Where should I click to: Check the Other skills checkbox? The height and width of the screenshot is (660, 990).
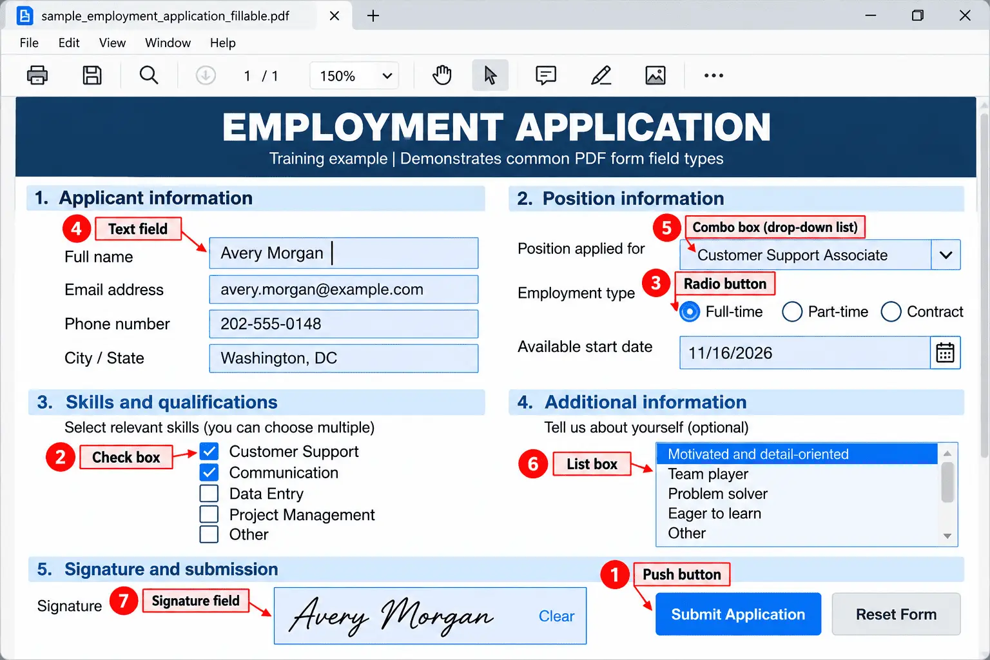pos(209,534)
